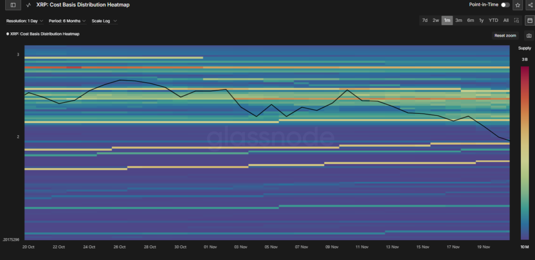Enable the Point-in-Time switch

(505, 5)
